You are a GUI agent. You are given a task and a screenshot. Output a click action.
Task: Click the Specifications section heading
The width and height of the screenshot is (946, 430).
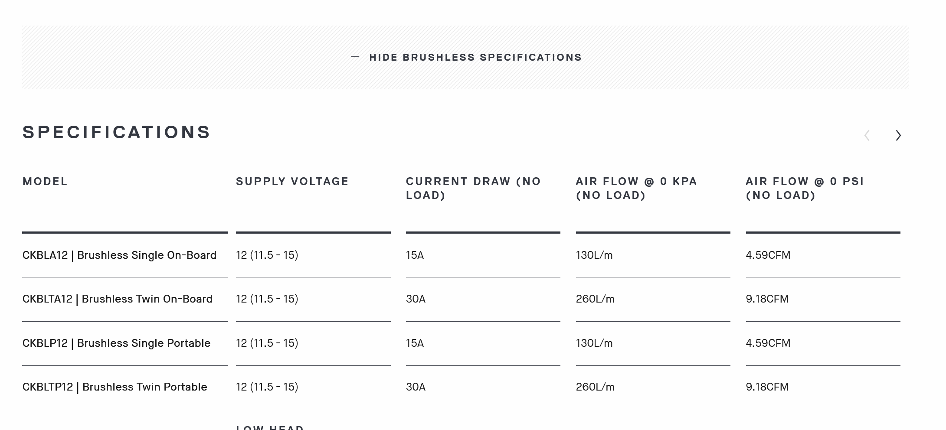117,132
